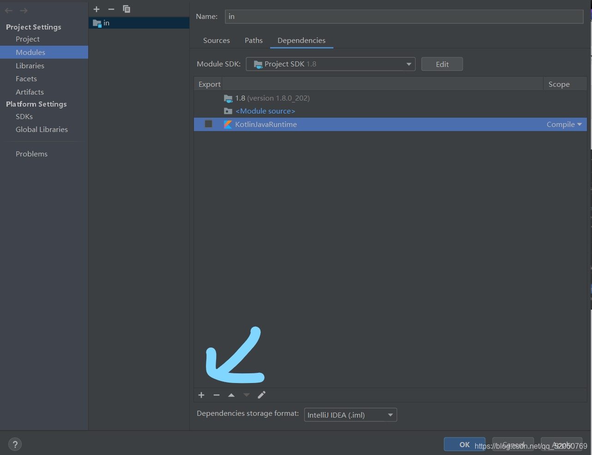The height and width of the screenshot is (455, 592).
Task: Edit dependency with the pencil icon
Action: [261, 395]
